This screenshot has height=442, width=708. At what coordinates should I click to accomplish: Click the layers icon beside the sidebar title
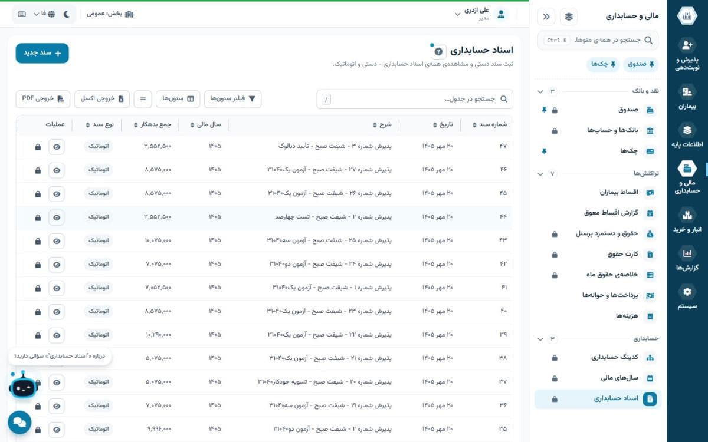[569, 17]
